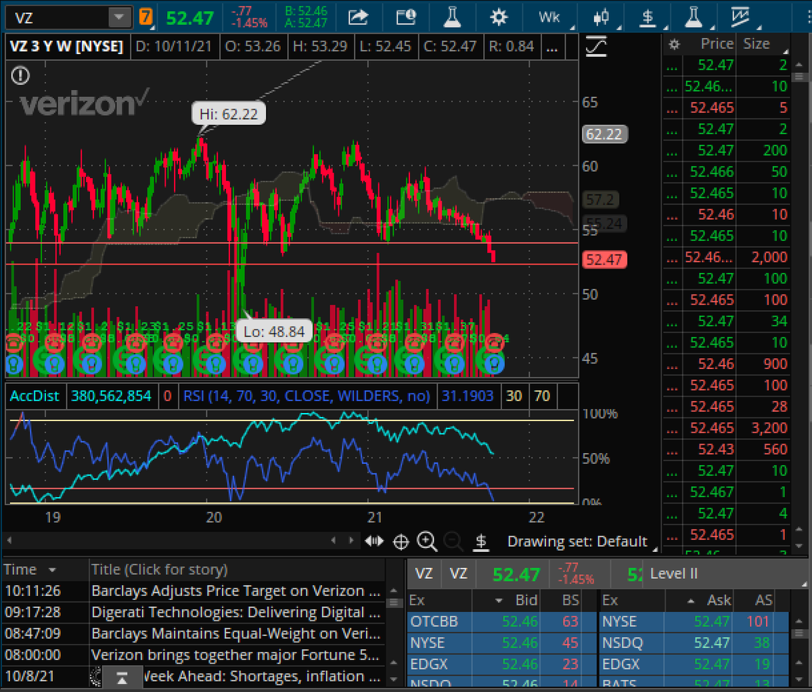Click Title (Click for story) header
This screenshot has width=812, height=692.
click(160, 569)
